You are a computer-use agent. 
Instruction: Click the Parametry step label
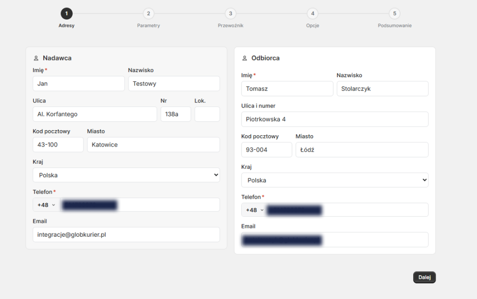(149, 26)
